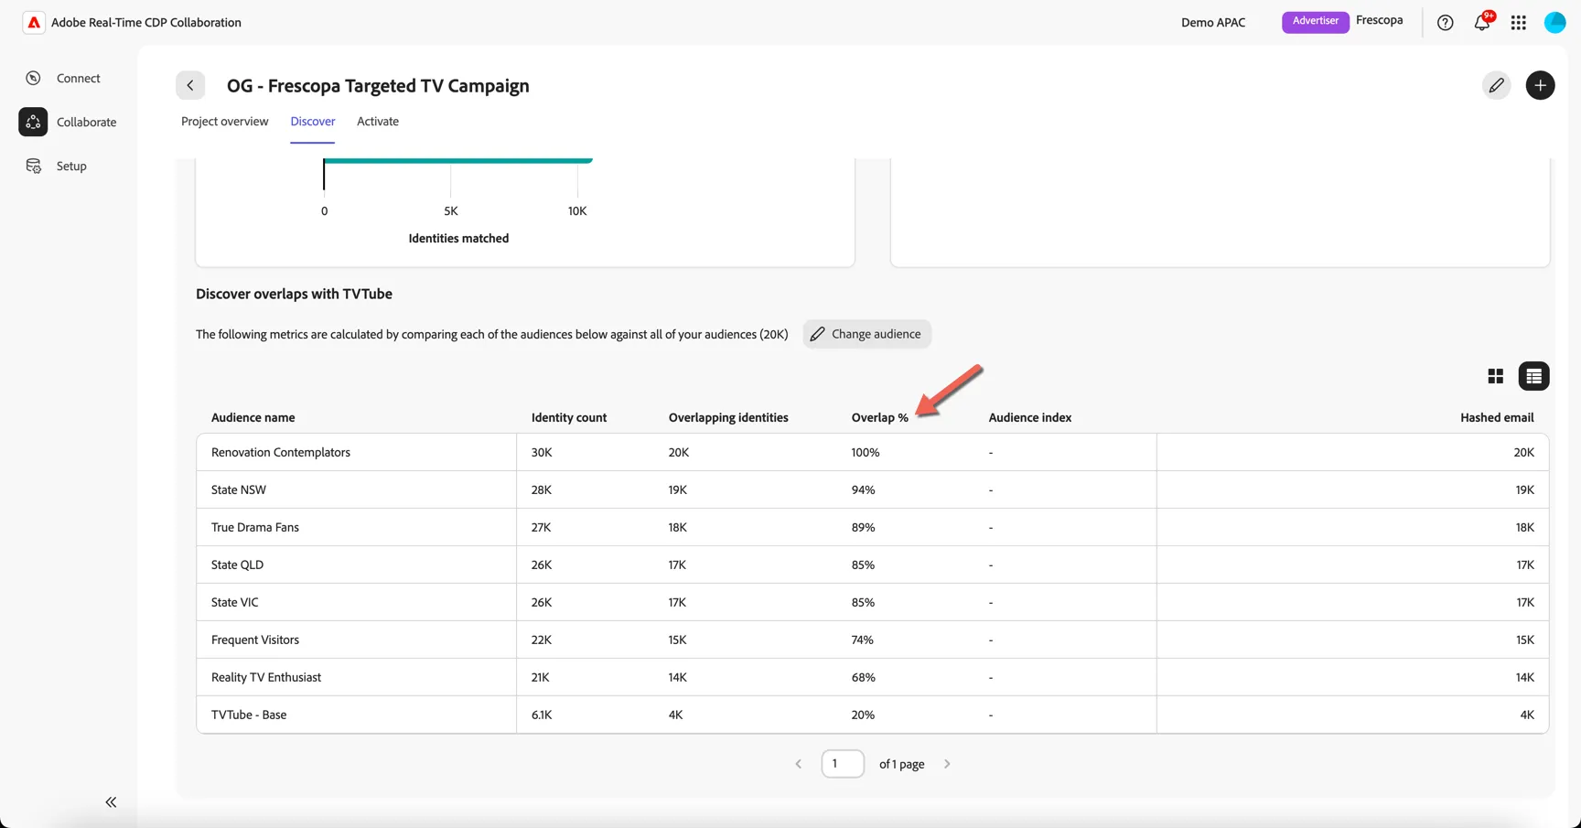Sort by Identity count column header
This screenshot has height=828, width=1581.
(x=569, y=417)
